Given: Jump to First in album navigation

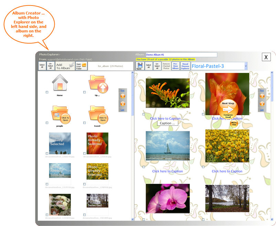Looking at the screenshot, I should point(262,91).
